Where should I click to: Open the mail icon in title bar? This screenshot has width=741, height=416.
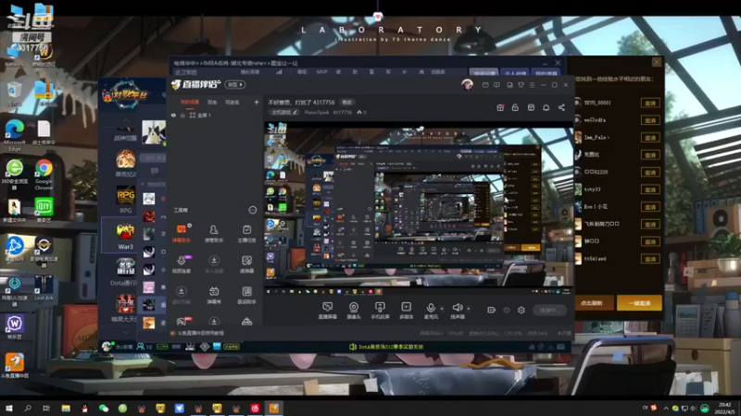click(x=485, y=85)
